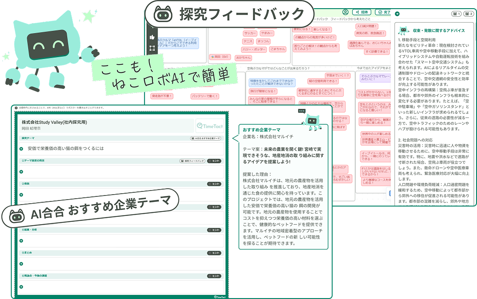Expand the ②仮説 section with its plus button
The height and width of the screenshot is (299, 477).
tap(20, 194)
